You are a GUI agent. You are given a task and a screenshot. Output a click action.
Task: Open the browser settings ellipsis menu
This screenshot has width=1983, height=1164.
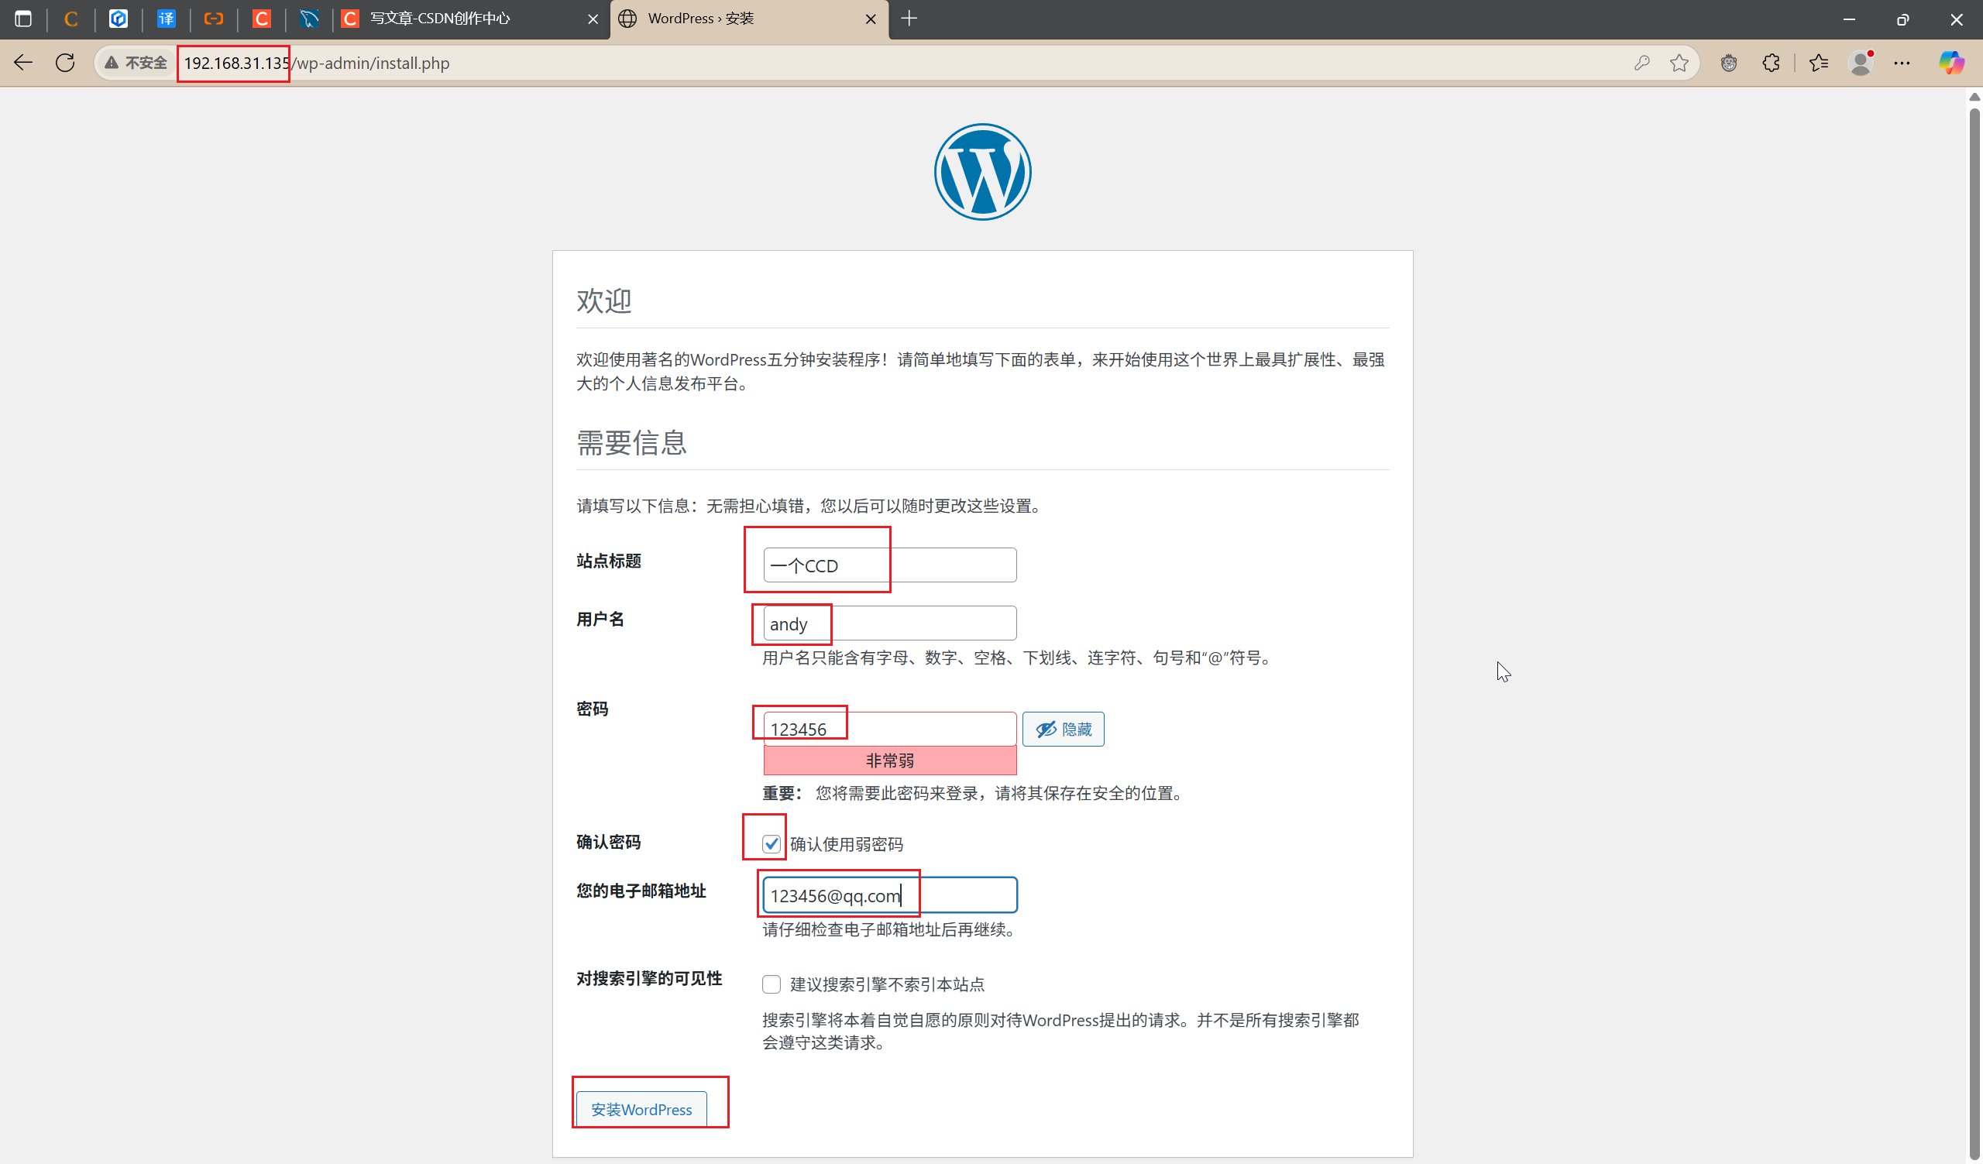[1903, 63]
